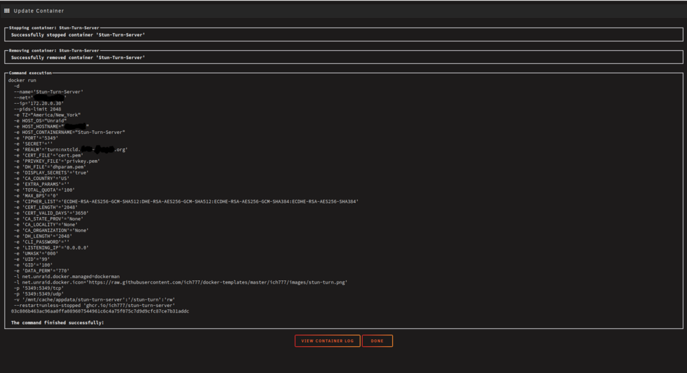Click the 'CERT_VALID_DAYS'='3650' line
Viewport: 687px width, 373px height.
point(52,213)
